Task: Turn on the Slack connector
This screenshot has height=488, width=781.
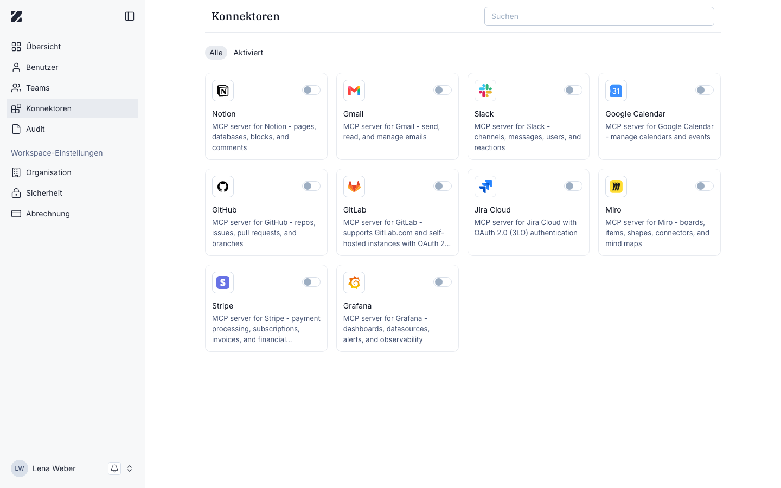Action: (573, 90)
